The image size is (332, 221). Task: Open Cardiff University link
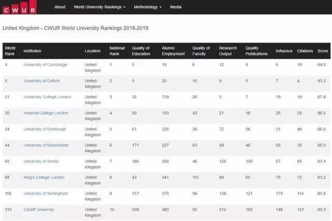(39, 209)
